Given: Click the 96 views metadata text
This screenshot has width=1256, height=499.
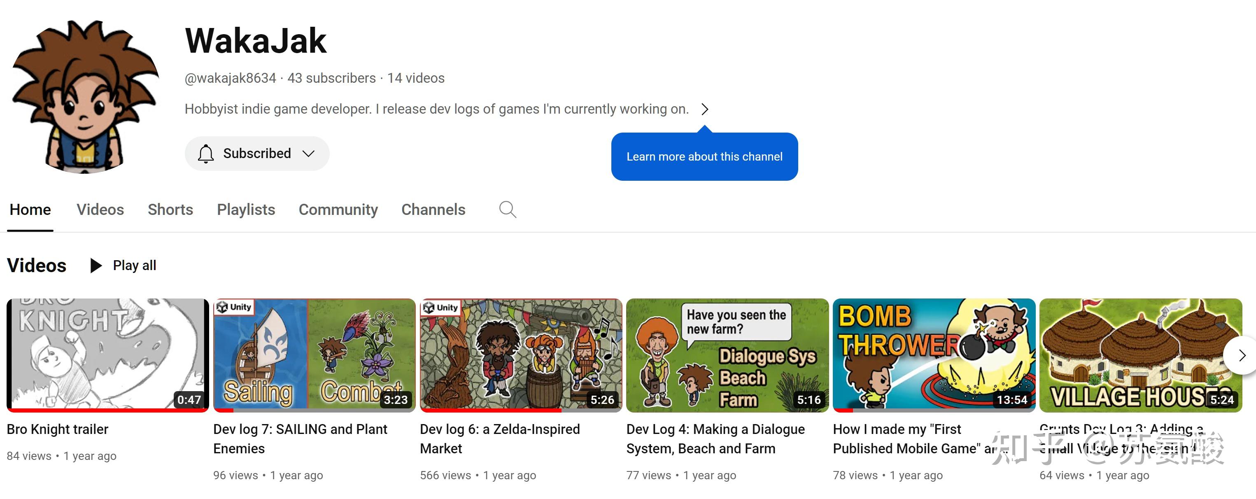Looking at the screenshot, I should point(235,475).
